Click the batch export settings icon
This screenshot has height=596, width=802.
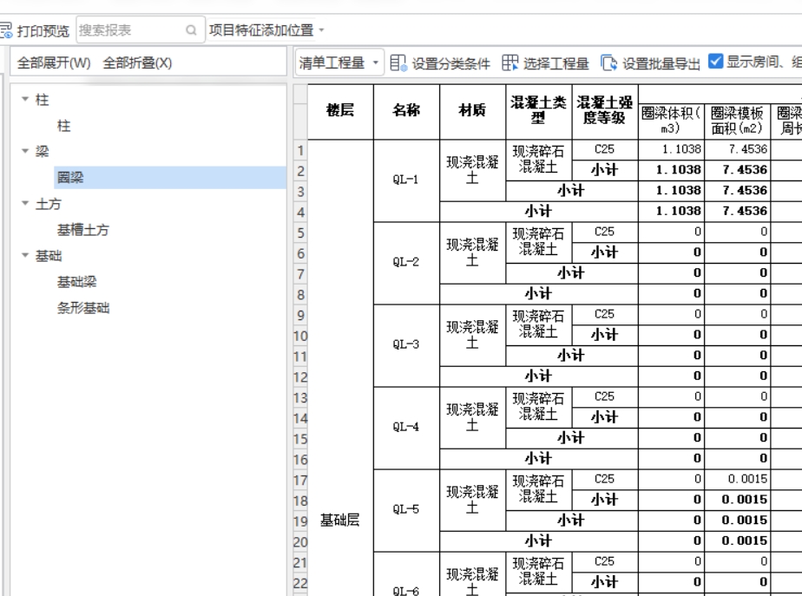coord(608,62)
